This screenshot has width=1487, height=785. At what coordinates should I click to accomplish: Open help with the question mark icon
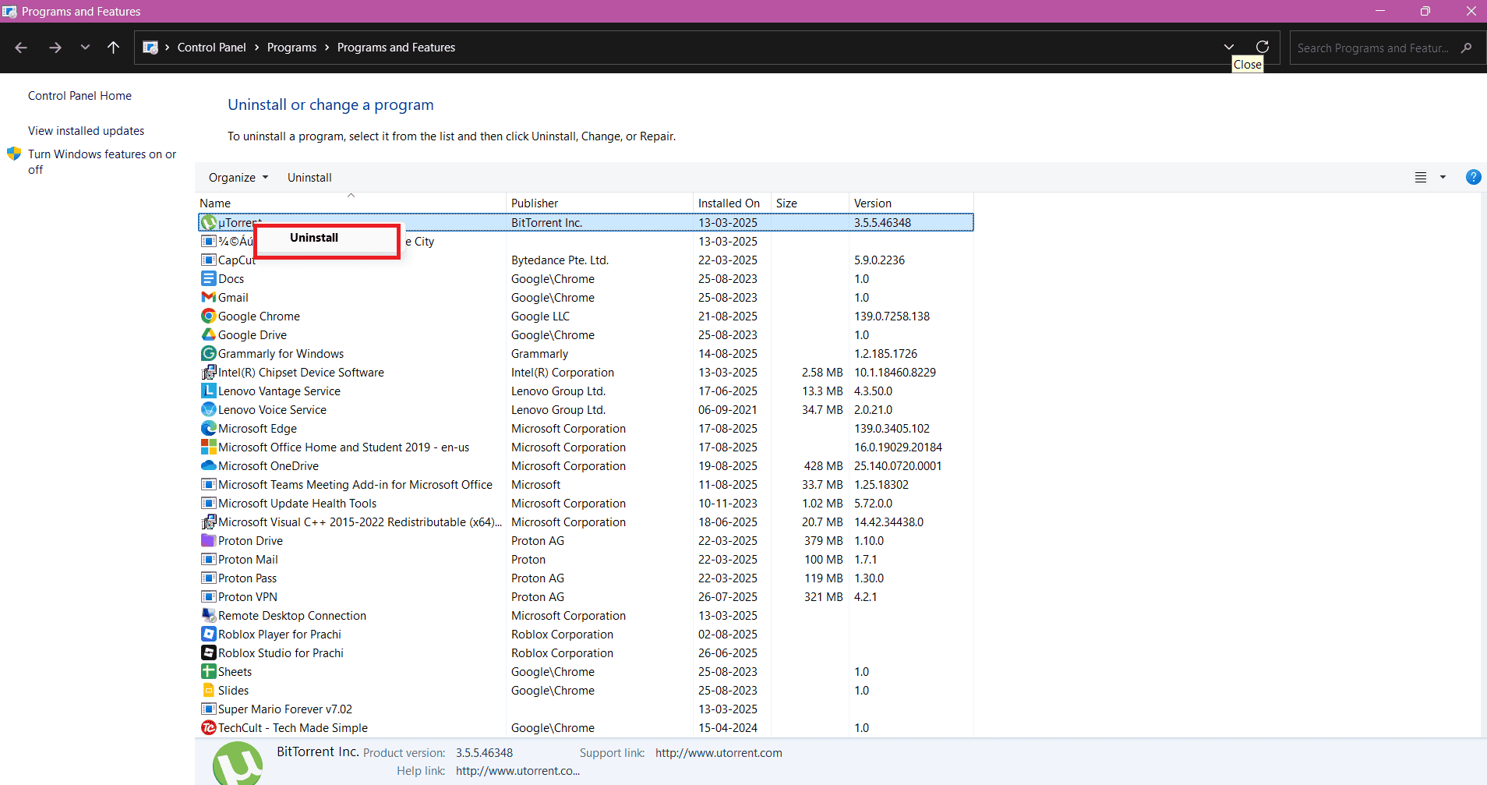pyautogui.click(x=1473, y=177)
